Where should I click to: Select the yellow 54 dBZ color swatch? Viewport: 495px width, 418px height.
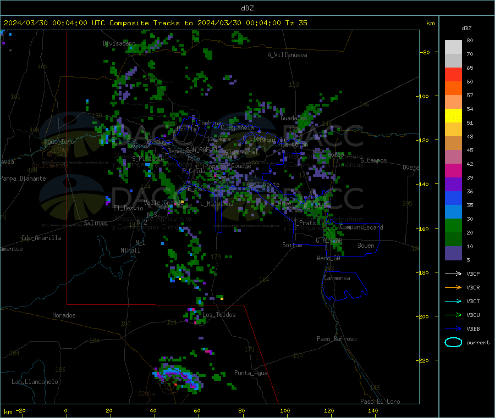(453, 116)
